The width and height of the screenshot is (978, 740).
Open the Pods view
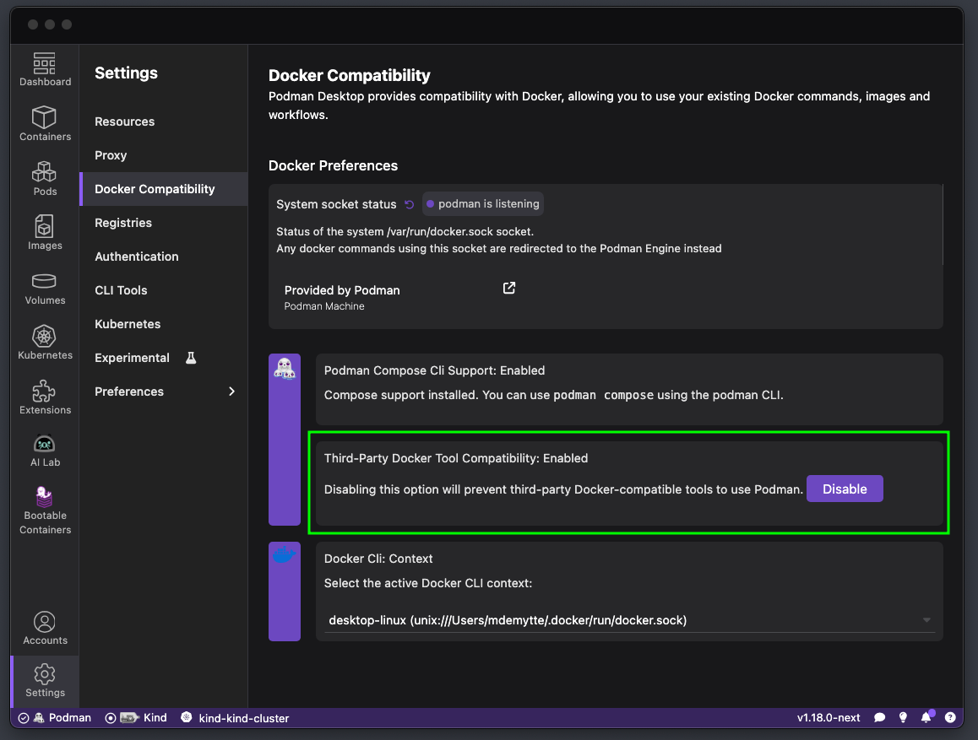[x=45, y=177]
